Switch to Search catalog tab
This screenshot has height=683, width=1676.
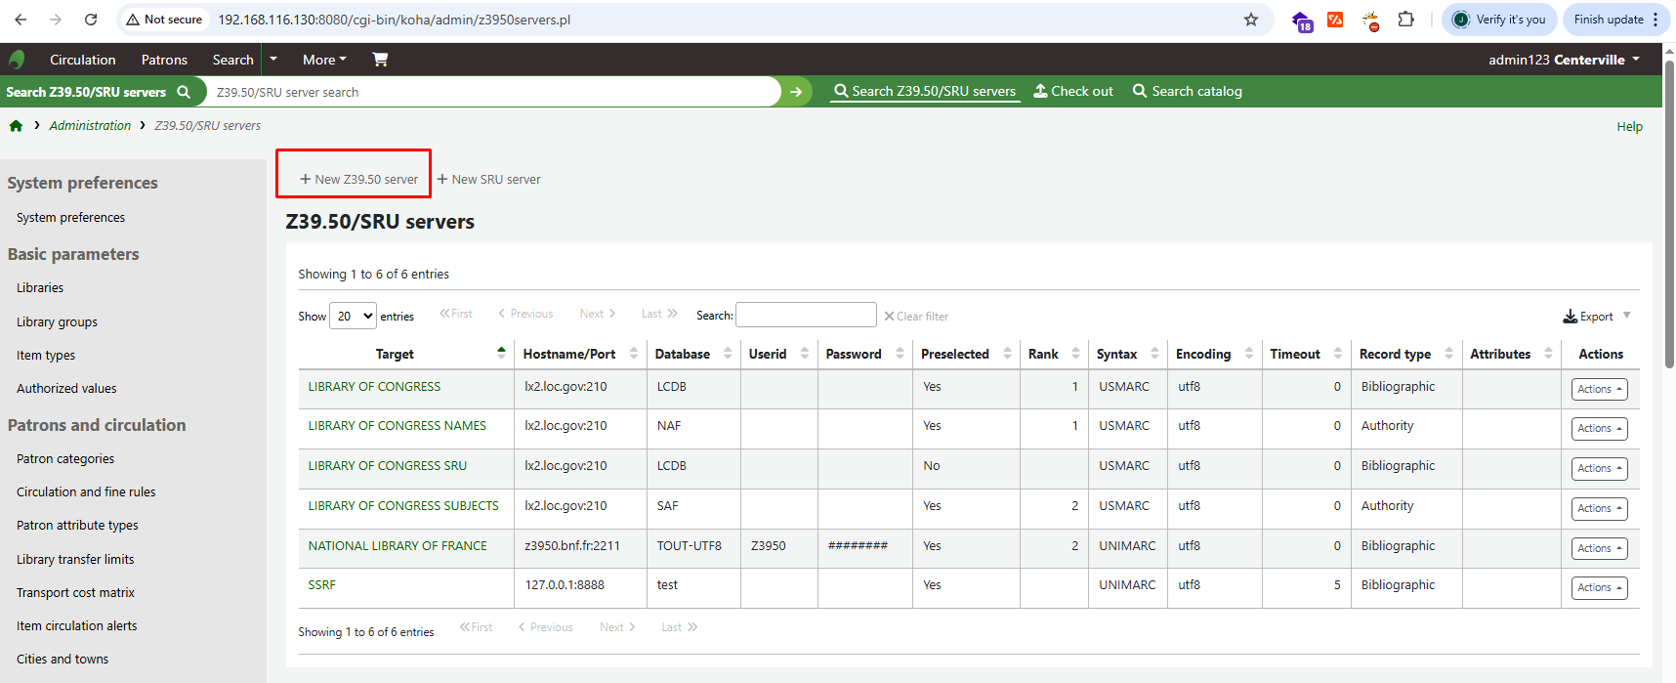tap(1187, 91)
